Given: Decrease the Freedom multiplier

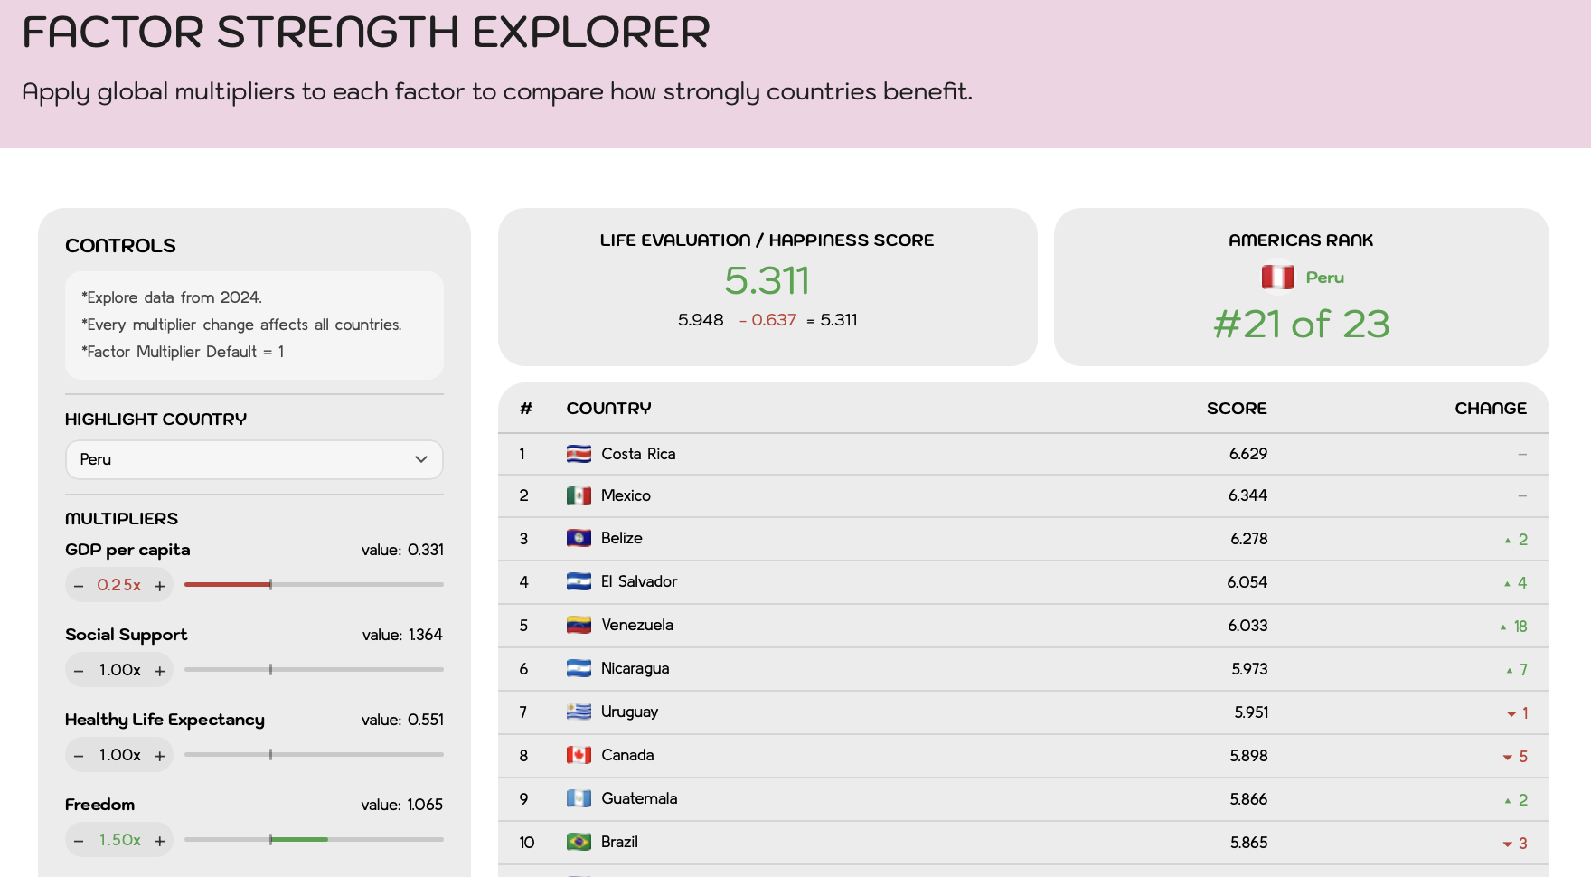Looking at the screenshot, I should (79, 841).
